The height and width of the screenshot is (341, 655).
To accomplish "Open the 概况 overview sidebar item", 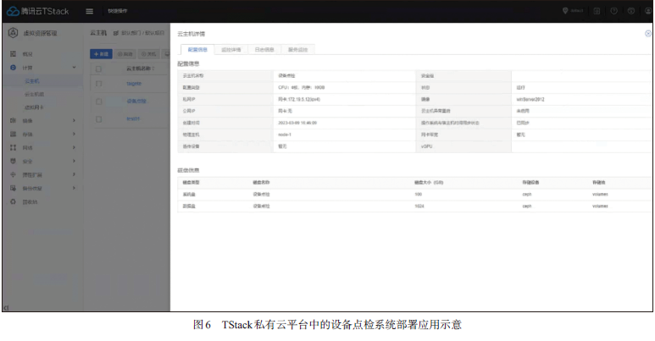I will pyautogui.click(x=28, y=54).
